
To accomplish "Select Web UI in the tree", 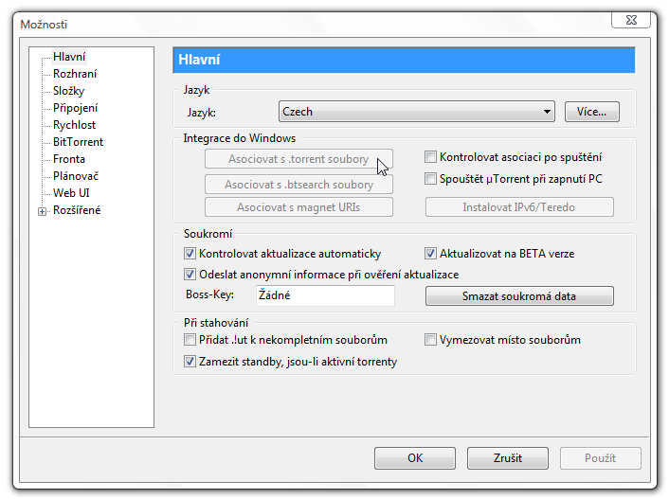I will [71, 193].
